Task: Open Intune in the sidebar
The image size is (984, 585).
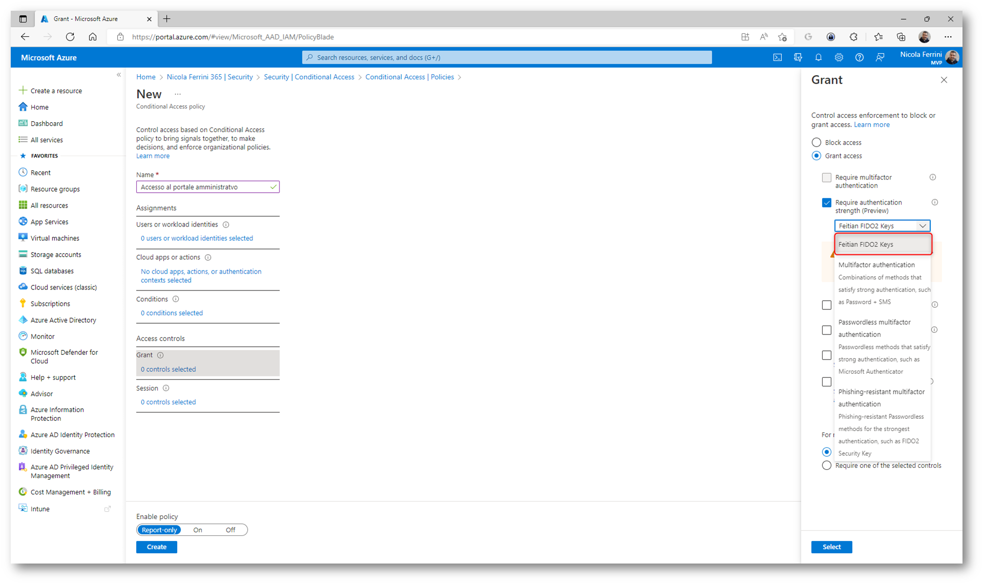Action: click(40, 509)
